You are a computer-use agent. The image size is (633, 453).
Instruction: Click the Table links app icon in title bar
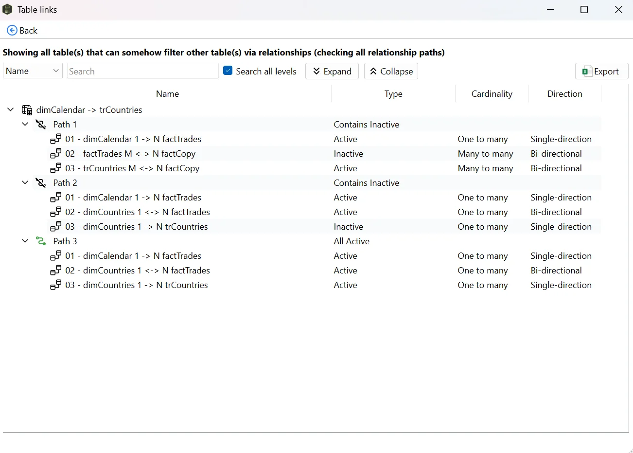click(7, 9)
